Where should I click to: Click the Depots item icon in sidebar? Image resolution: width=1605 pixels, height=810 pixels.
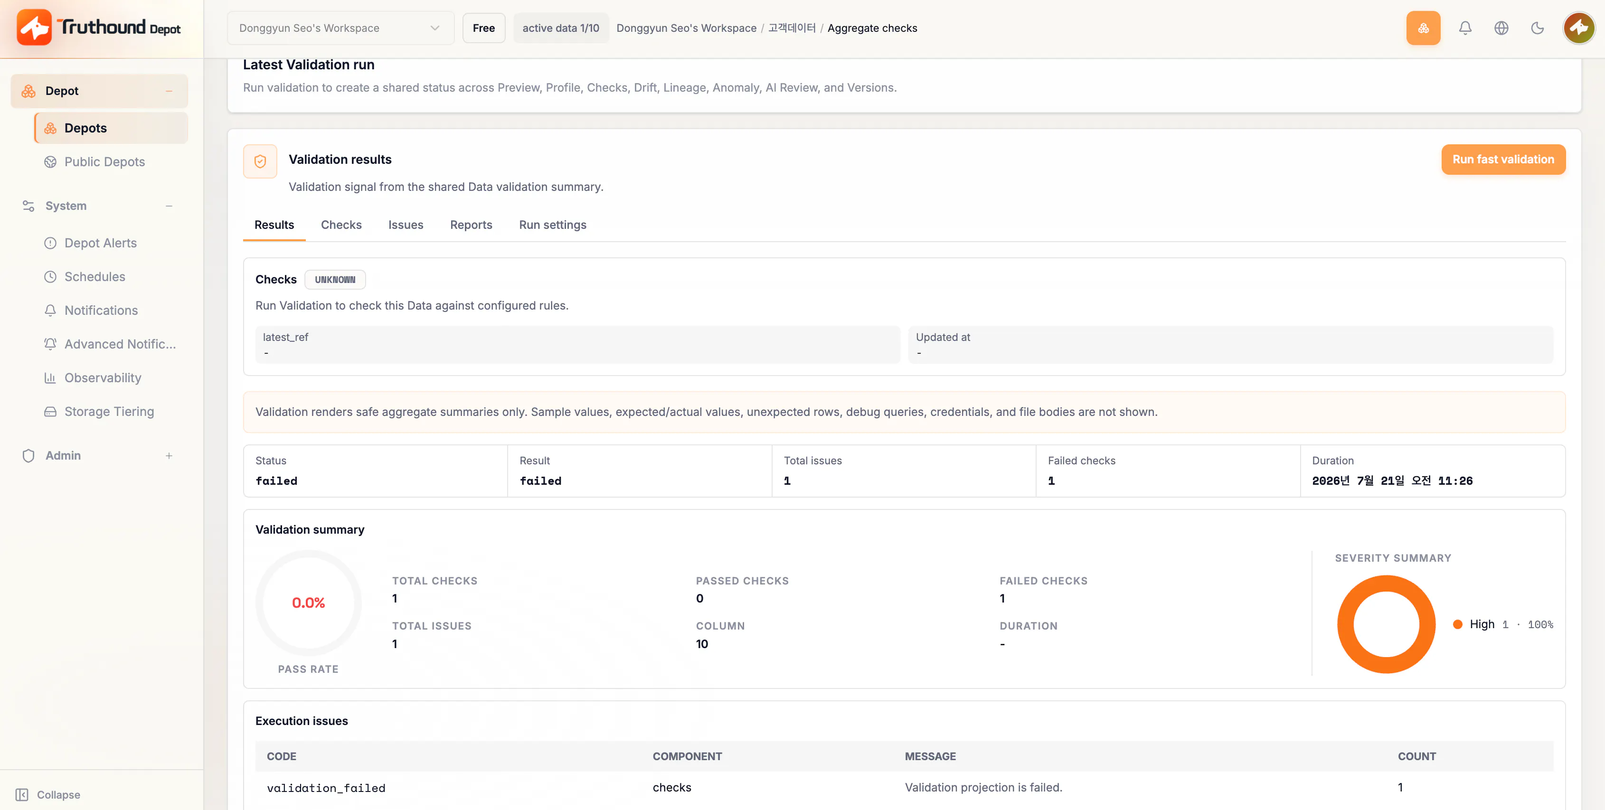(x=50, y=128)
